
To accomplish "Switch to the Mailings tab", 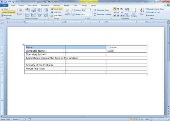I will point(57,5).
